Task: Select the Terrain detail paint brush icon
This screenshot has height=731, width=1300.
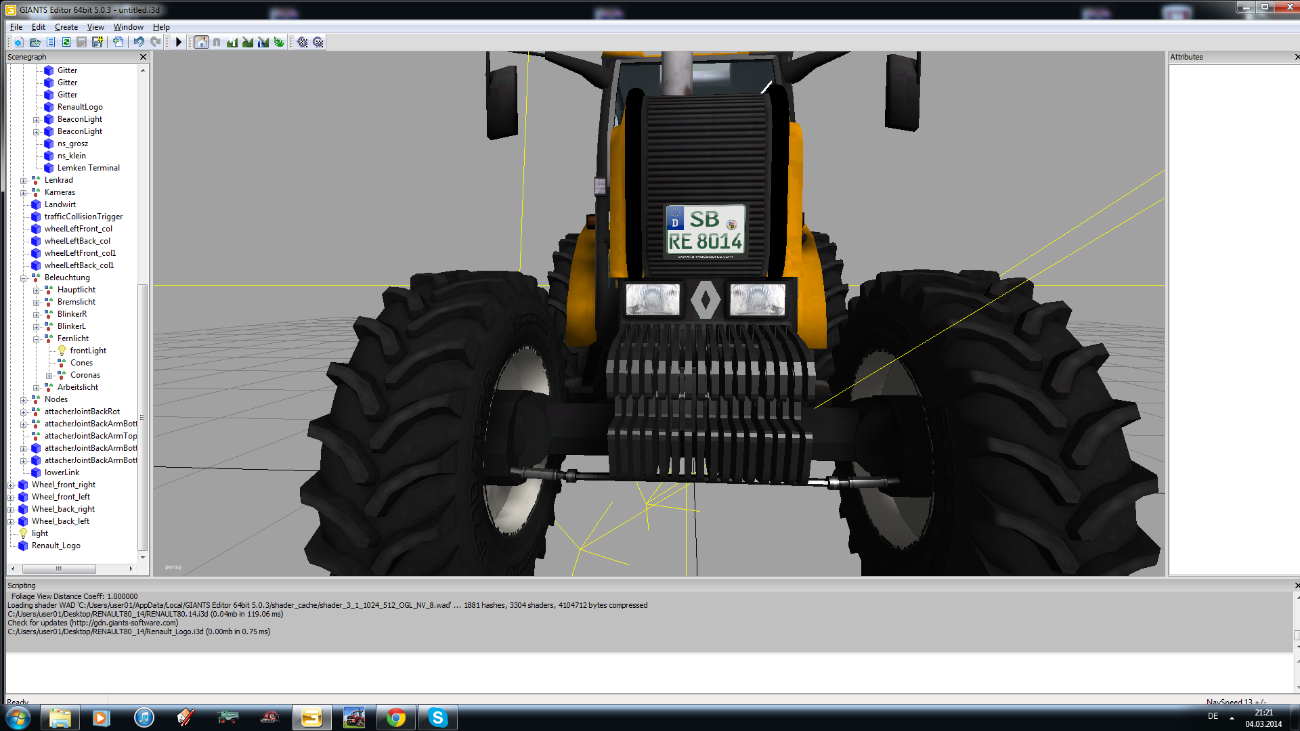Action: (248, 42)
